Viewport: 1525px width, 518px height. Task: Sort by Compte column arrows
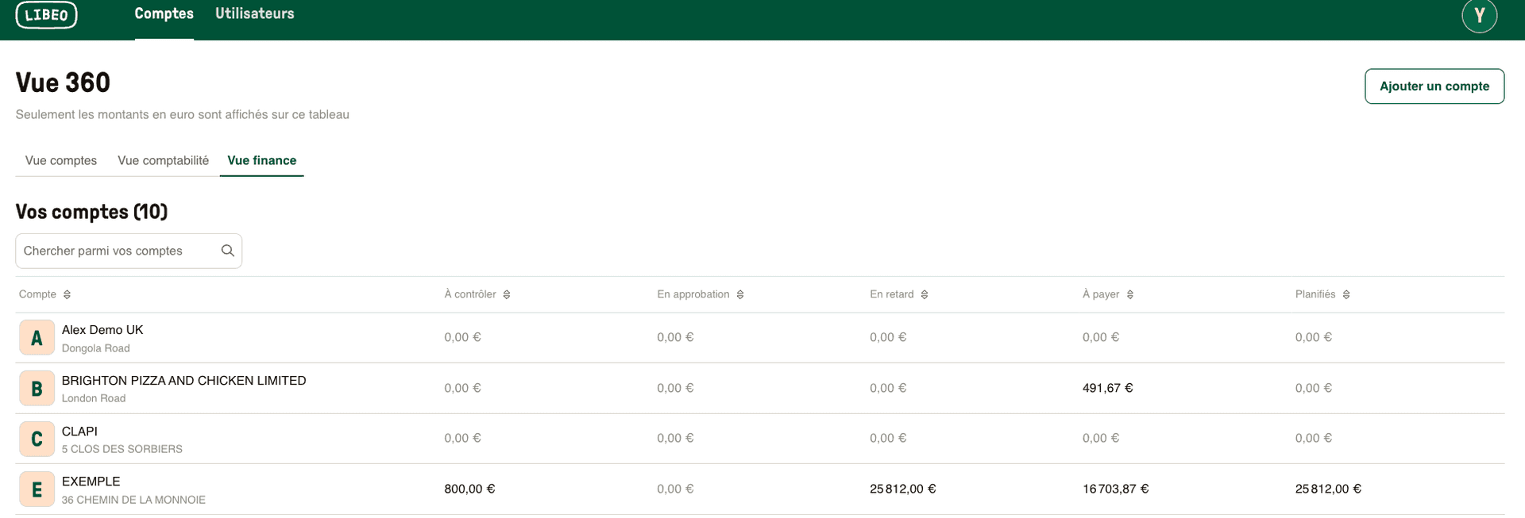point(67,294)
